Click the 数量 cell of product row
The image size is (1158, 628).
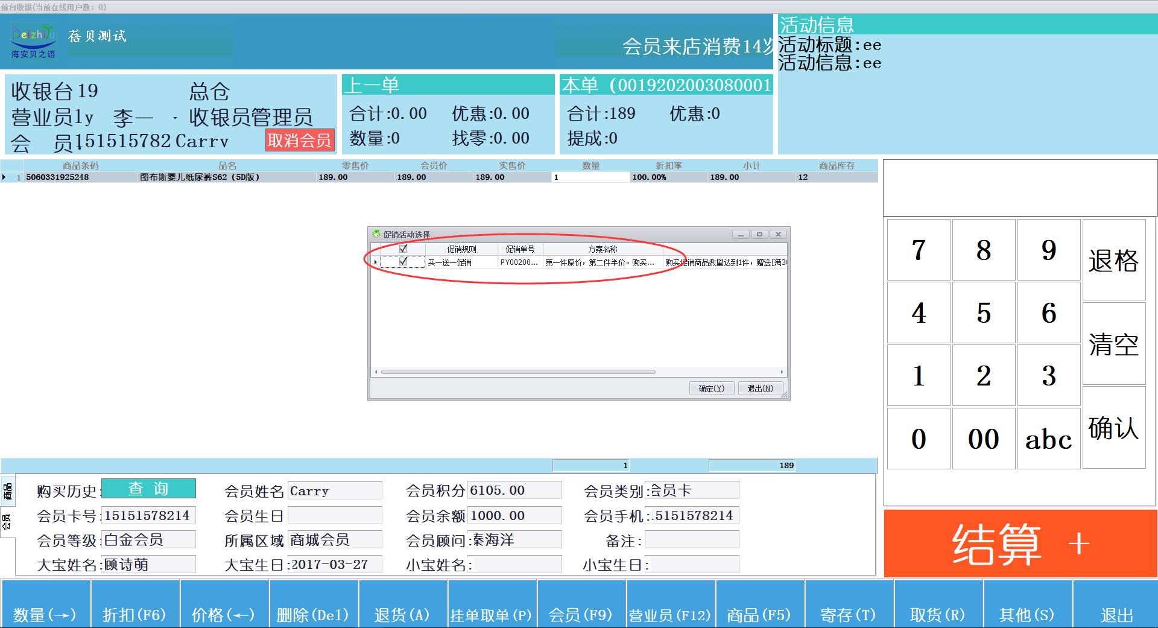pyautogui.click(x=590, y=177)
